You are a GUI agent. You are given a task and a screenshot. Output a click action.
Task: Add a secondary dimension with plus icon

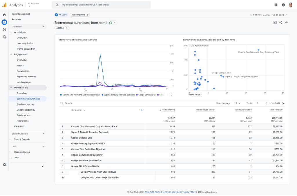pyautogui.click(x=142, y=110)
